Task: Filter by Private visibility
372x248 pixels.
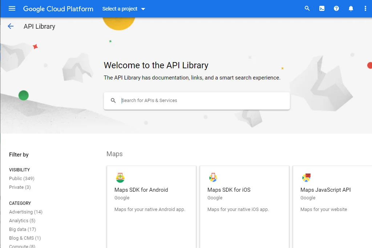Action: (20, 187)
